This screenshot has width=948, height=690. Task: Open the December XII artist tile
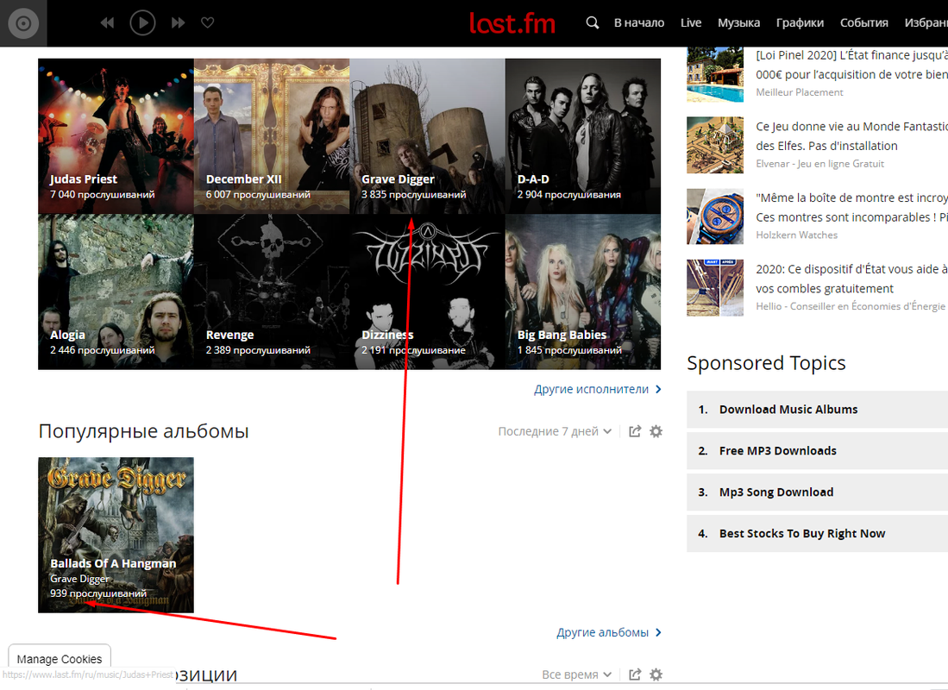272,136
